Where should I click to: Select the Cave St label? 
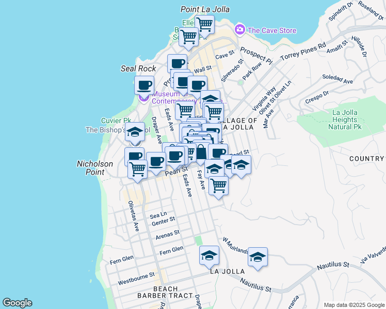click(225, 55)
